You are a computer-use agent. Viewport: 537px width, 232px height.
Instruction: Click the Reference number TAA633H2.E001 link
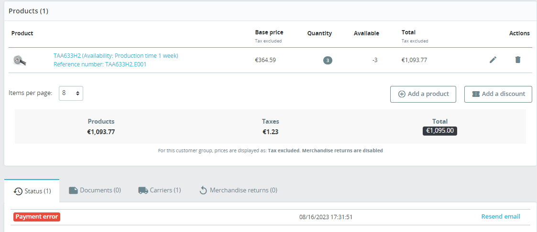[99, 64]
